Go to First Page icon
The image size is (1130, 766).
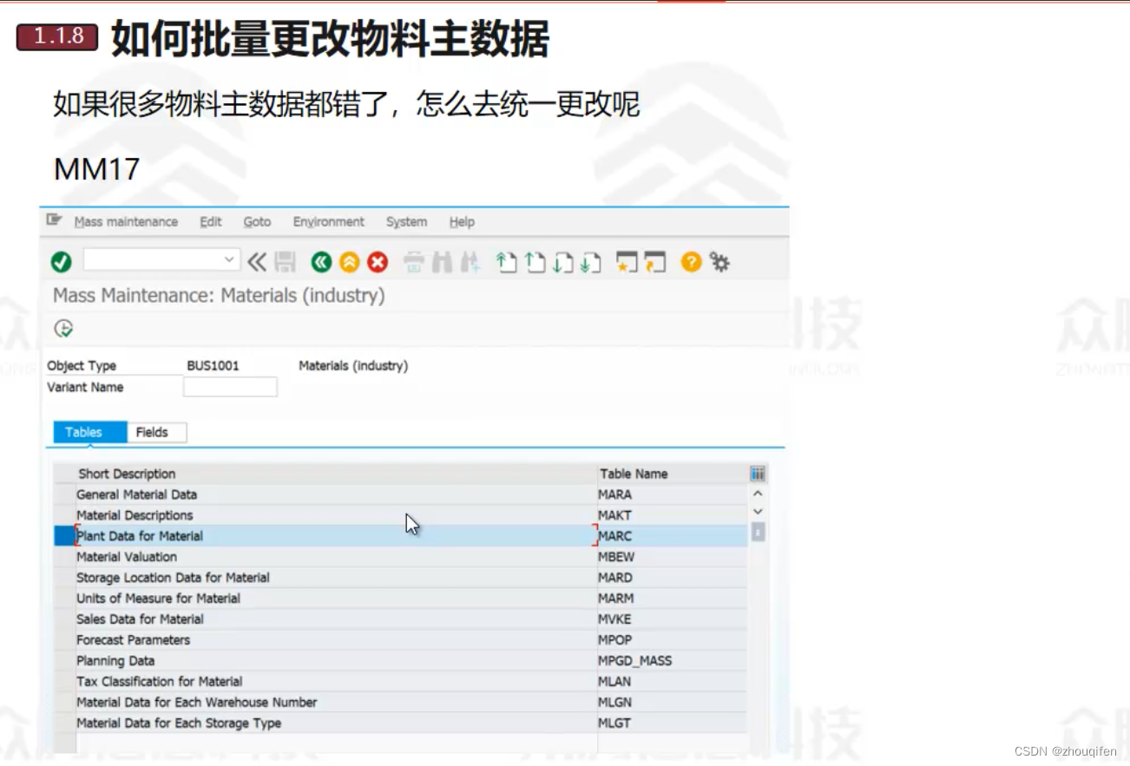pyautogui.click(x=506, y=261)
